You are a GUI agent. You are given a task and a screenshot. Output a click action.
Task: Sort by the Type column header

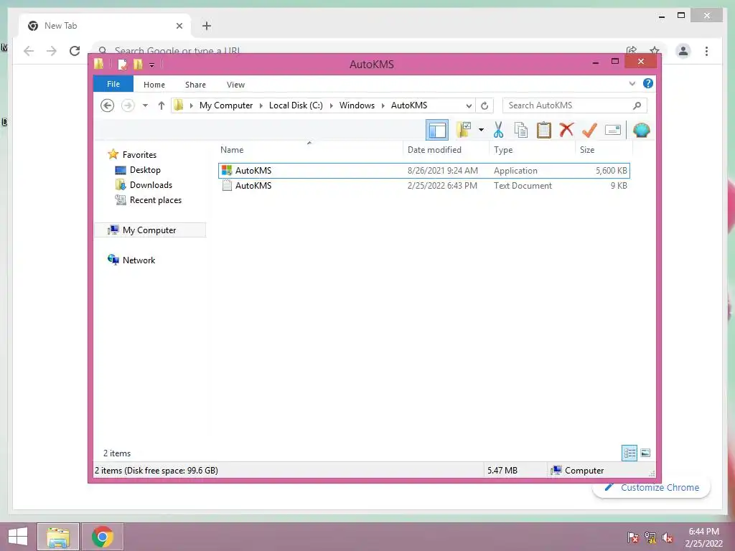tap(532, 150)
